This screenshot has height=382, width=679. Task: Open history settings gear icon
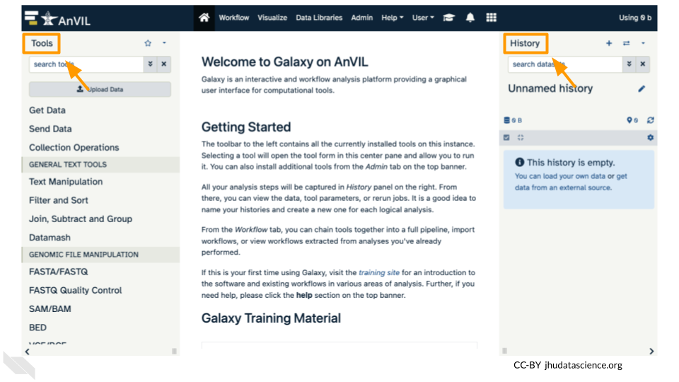point(650,138)
